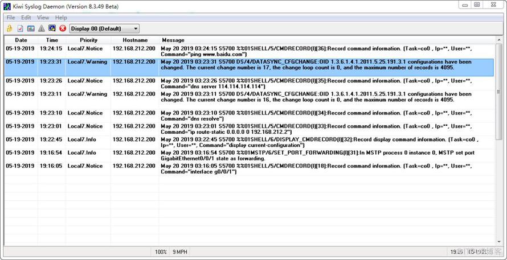Open the Help menu
507x260 pixels.
coord(61,18)
